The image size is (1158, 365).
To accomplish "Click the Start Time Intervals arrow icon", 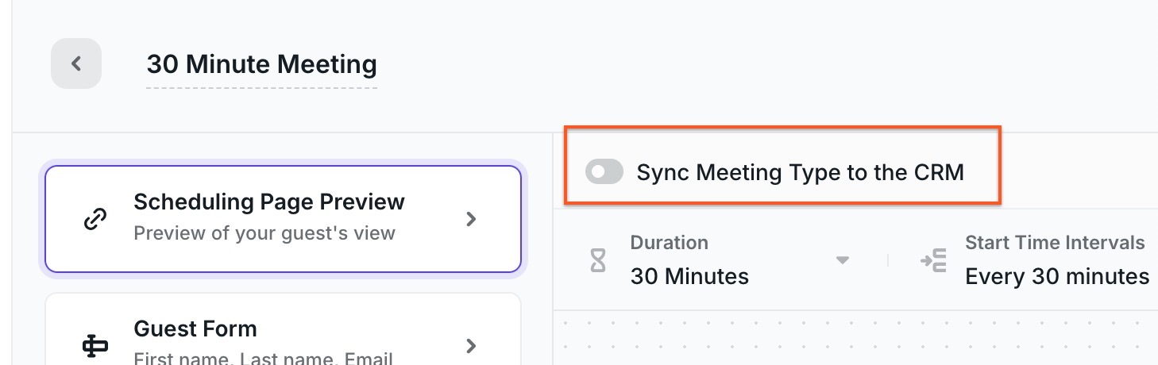I will 933,260.
